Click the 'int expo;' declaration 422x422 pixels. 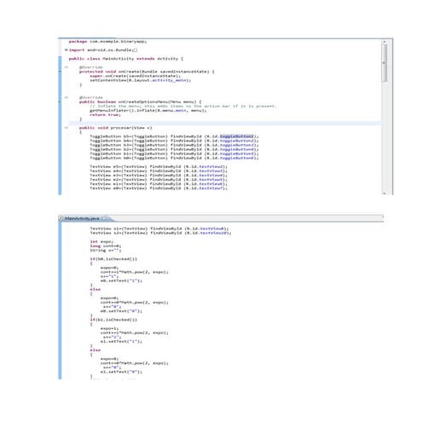tap(101, 241)
